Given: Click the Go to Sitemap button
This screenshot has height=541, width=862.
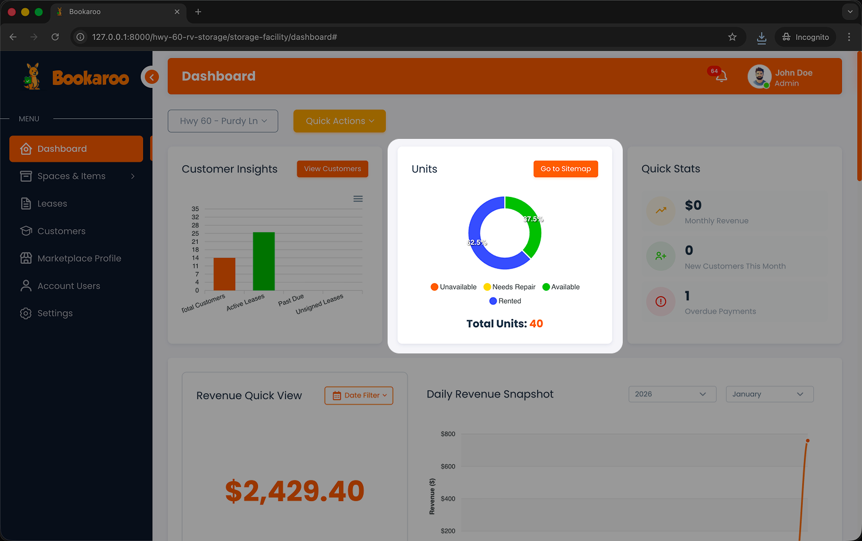Looking at the screenshot, I should (565, 169).
